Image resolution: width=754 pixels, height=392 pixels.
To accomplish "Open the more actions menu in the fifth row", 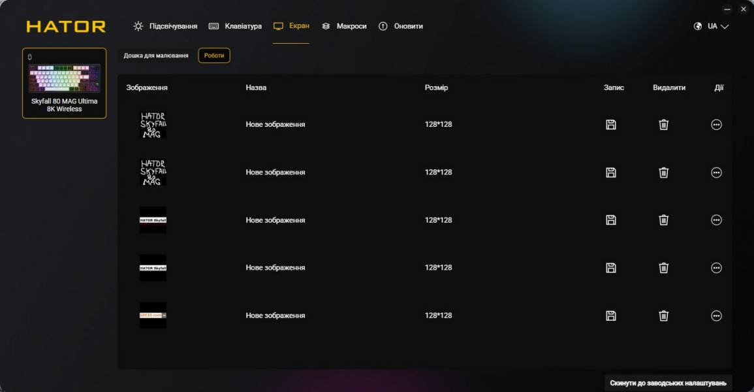I will coord(716,316).
